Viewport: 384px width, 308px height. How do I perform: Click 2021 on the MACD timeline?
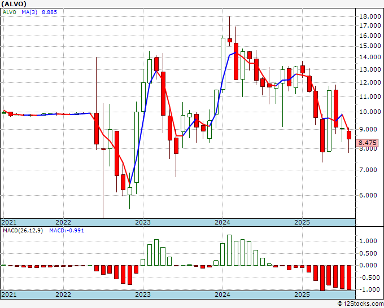[x=9, y=294]
